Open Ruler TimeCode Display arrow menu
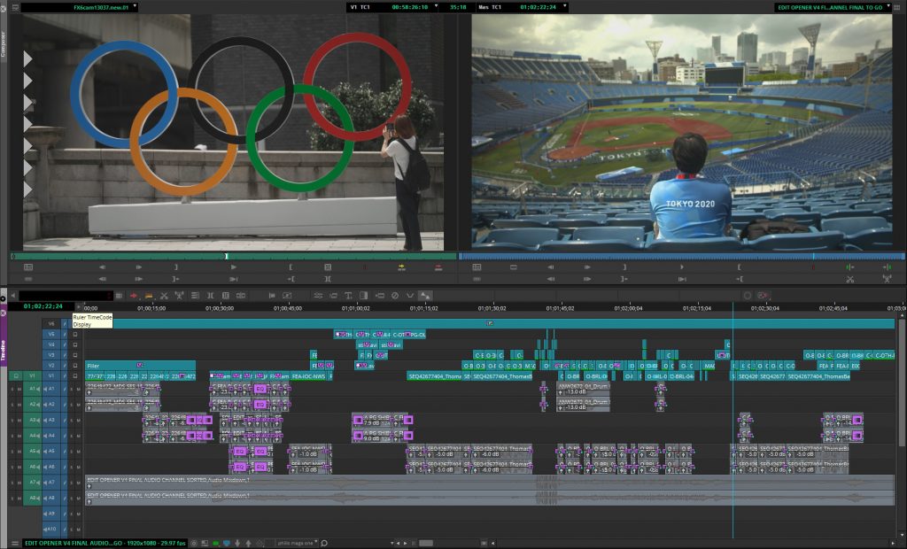This screenshot has width=907, height=549. (79, 306)
